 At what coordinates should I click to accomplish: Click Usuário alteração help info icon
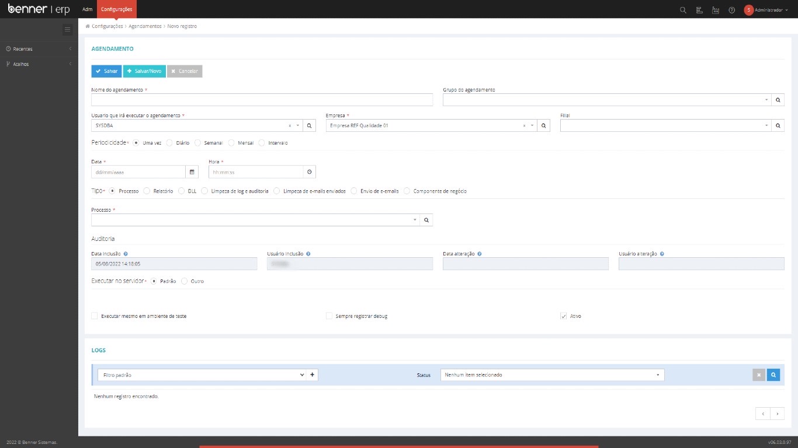[662, 254]
